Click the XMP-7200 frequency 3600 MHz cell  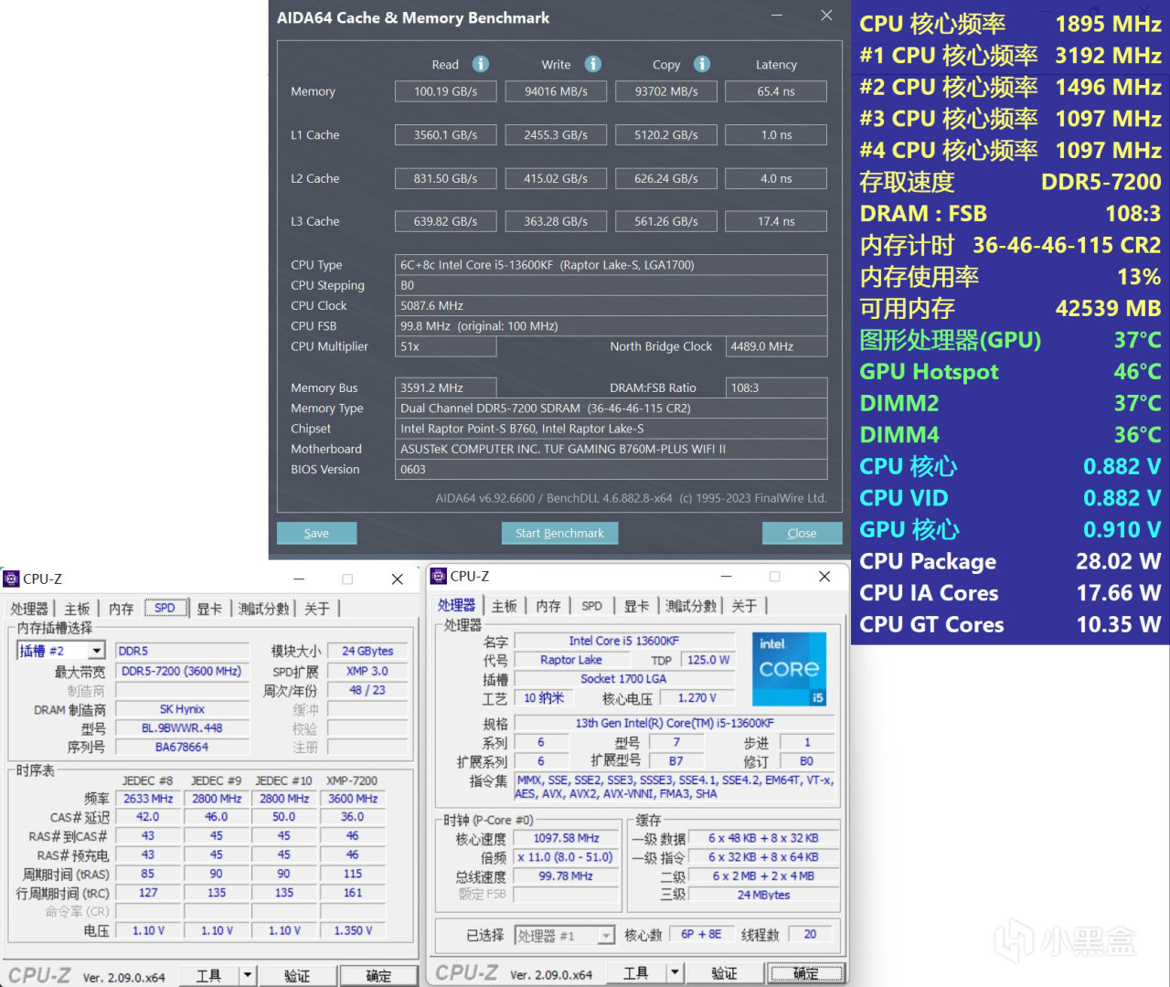click(353, 799)
